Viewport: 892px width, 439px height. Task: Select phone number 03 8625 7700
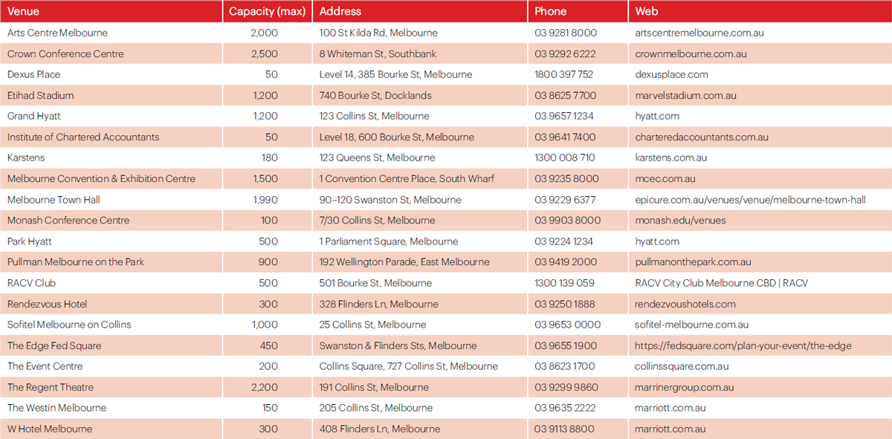(565, 95)
